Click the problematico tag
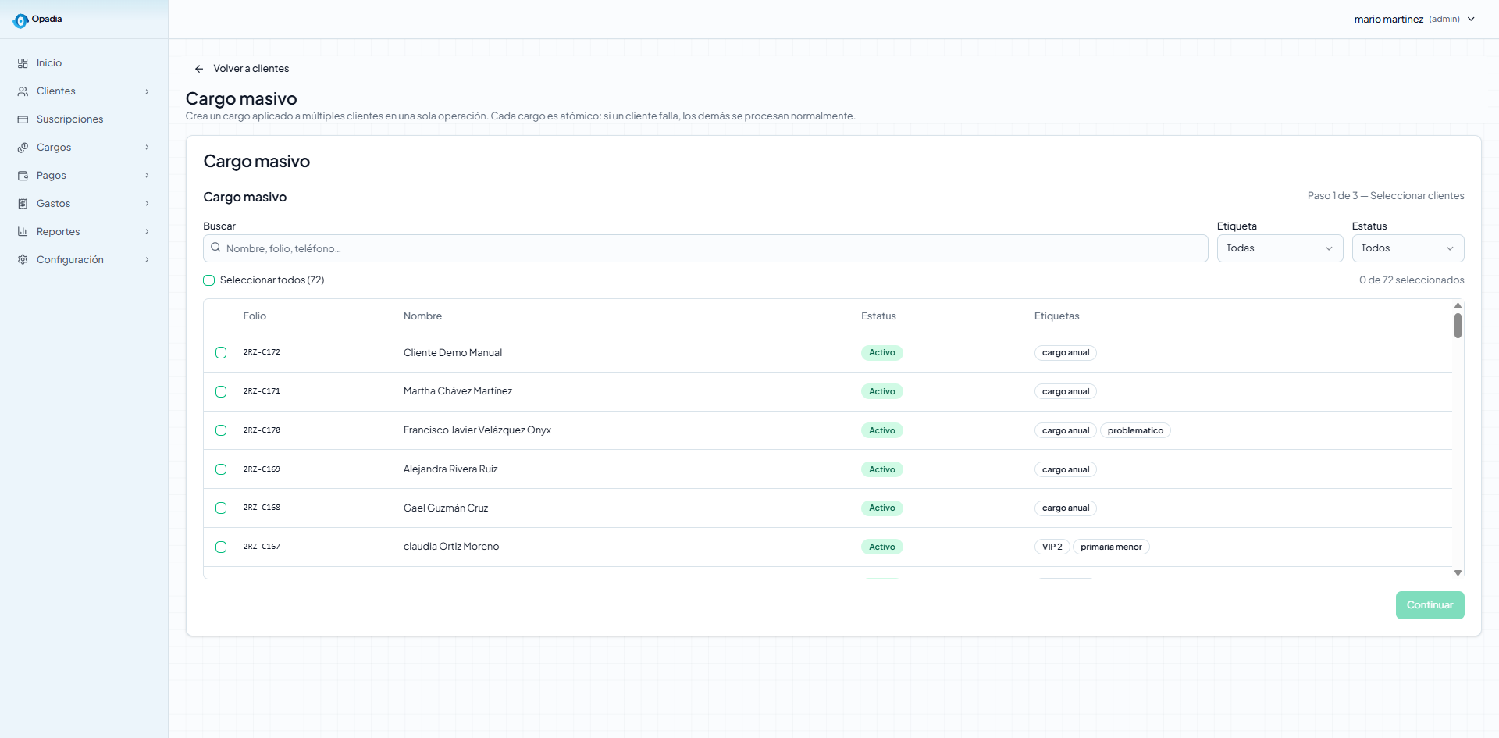This screenshot has height=738, width=1499. click(x=1135, y=430)
